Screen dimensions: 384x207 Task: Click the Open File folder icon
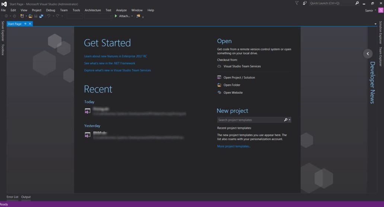31,16
